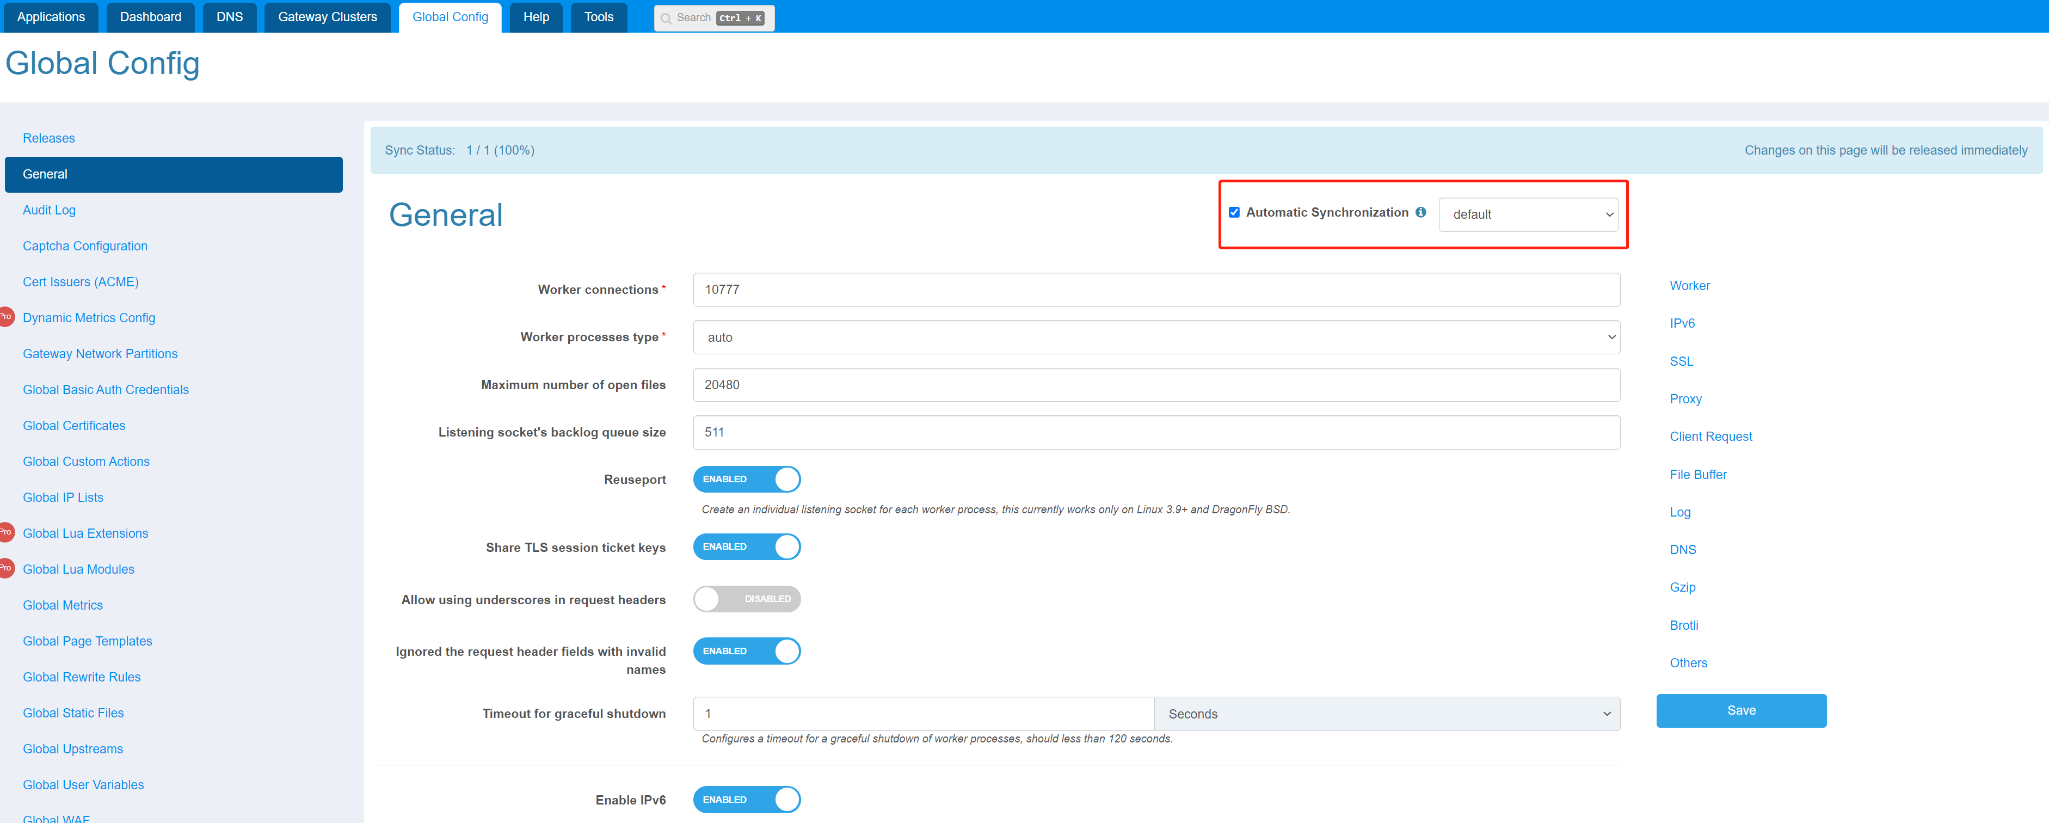2049x823 pixels.
Task: Click the Save button
Action: point(1740,711)
